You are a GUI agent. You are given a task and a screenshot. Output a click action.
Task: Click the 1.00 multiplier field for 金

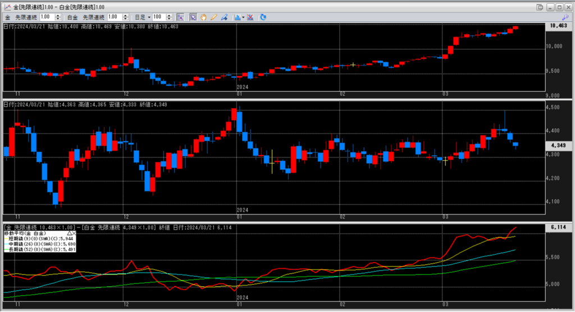tap(47, 17)
